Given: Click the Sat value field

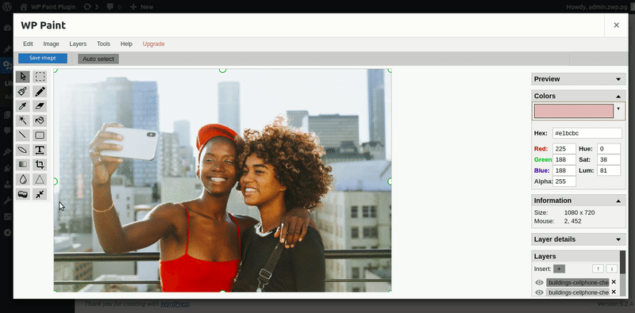Looking at the screenshot, I should [609, 160].
